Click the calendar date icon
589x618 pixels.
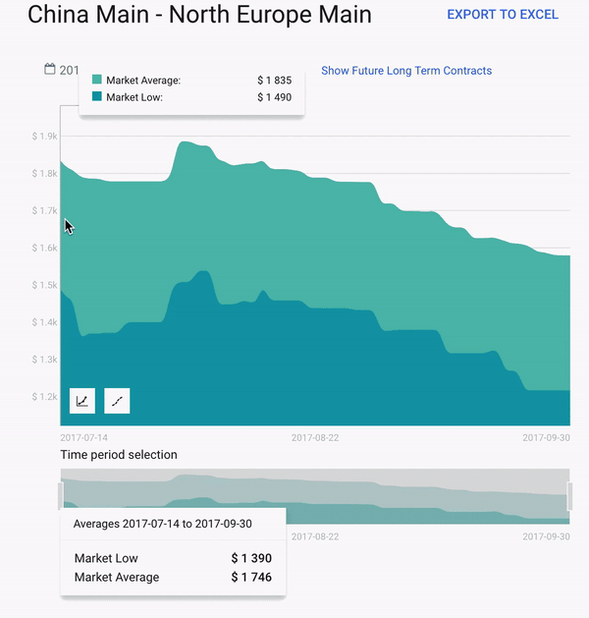pos(50,69)
